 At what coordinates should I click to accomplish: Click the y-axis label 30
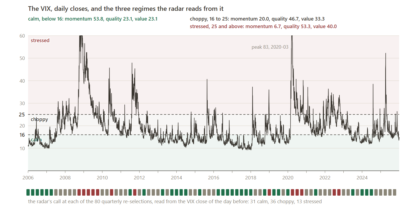pyautogui.click(x=22, y=103)
